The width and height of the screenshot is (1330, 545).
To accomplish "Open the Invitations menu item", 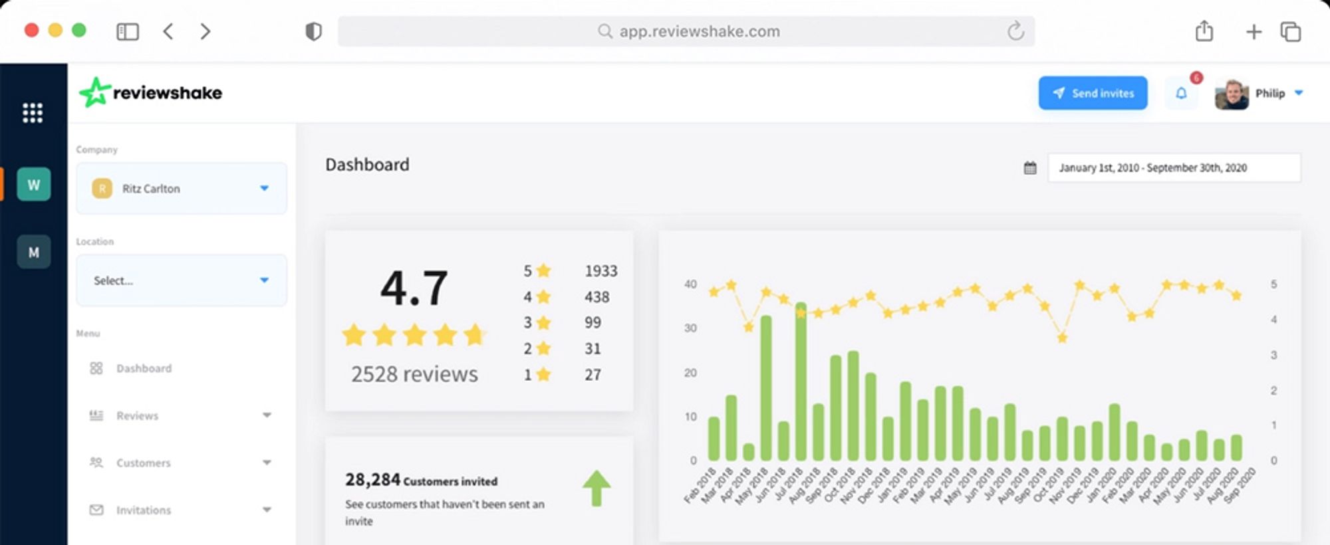I will [144, 510].
